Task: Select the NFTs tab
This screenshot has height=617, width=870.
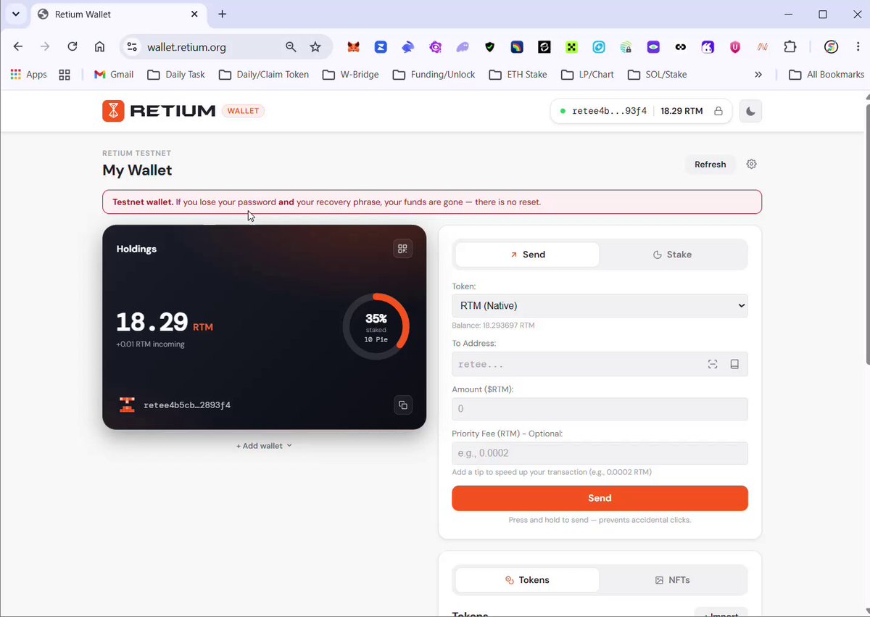Action: click(x=672, y=580)
